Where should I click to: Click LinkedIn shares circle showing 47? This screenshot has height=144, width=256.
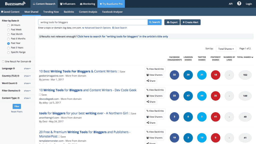click(188, 96)
